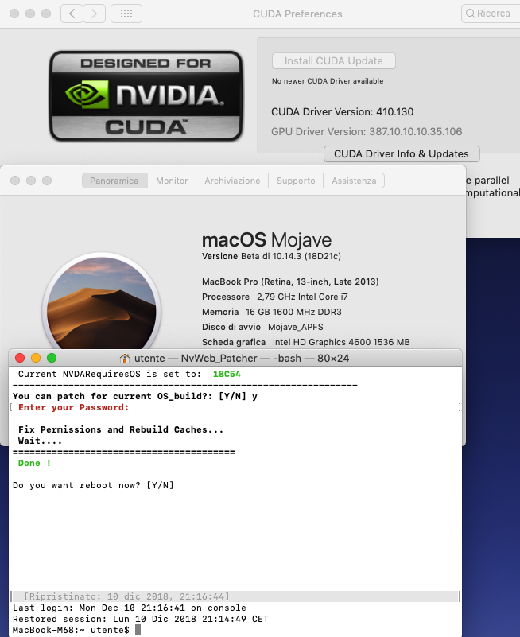This screenshot has width=520, height=637.
Task: Click the green 'Done !' text
Action: [x=34, y=463]
